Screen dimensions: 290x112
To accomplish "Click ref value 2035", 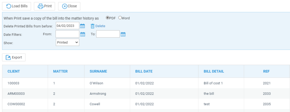I will [267, 104].
